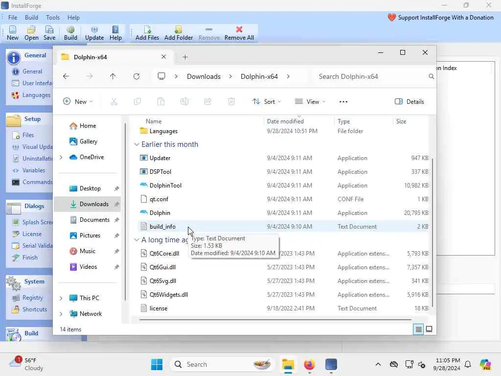Viewport: 501px width, 376px height.
Task: Select License in InstallForge Dialogs section
Action: pyautogui.click(x=27, y=234)
